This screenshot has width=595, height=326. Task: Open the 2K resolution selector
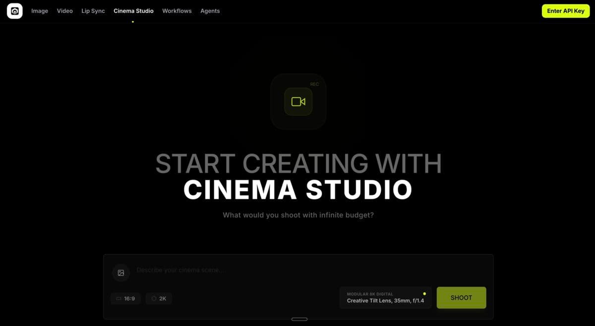coord(159,299)
